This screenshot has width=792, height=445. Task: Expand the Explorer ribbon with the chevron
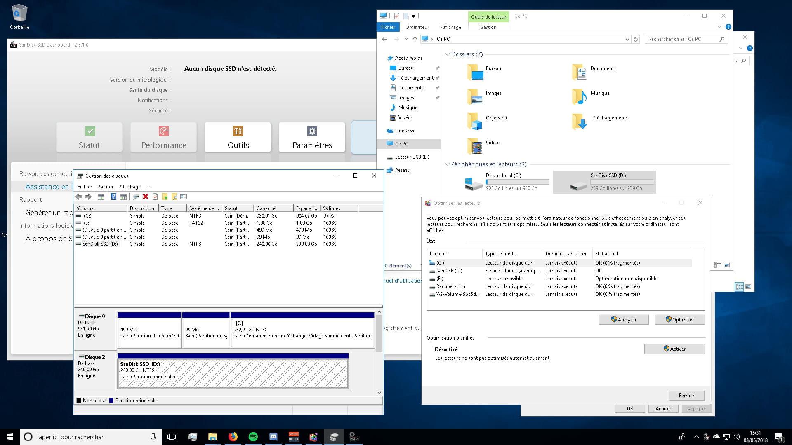(719, 27)
